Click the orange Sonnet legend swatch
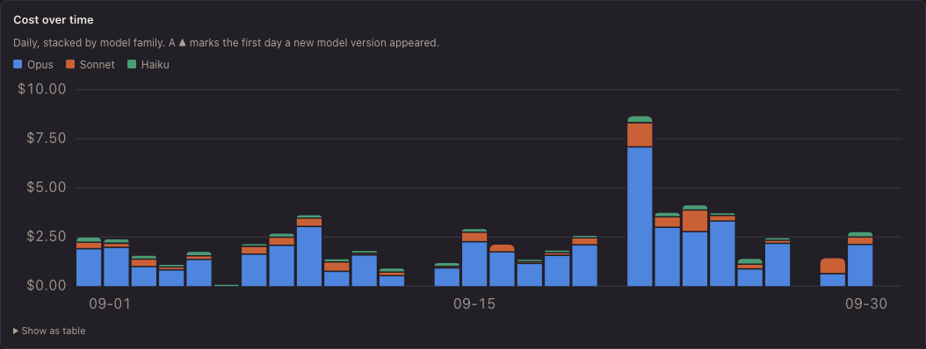Image resolution: width=926 pixels, height=349 pixels. click(70, 64)
